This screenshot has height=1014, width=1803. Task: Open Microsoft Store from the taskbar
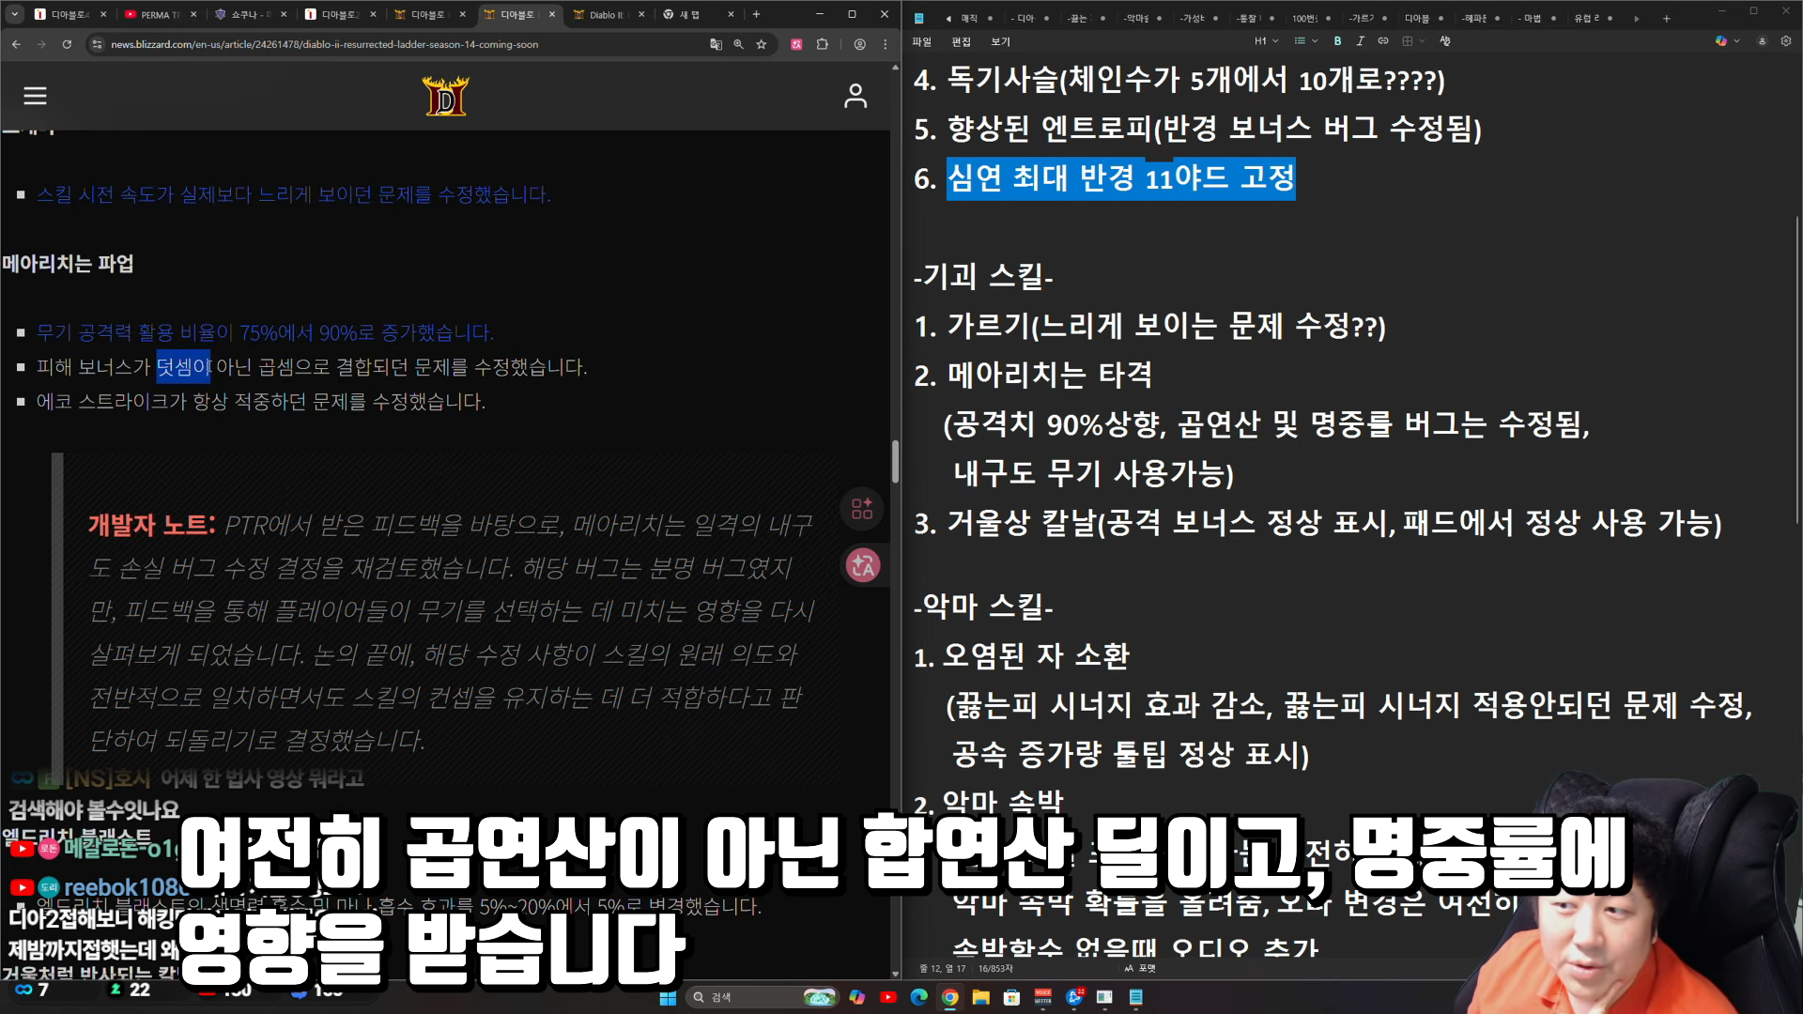point(1011,997)
